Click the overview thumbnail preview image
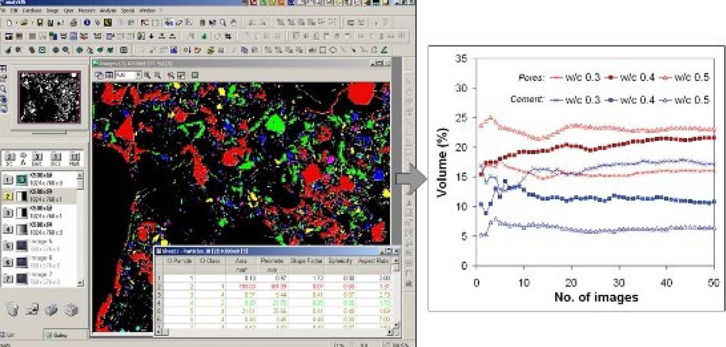This screenshot has height=347, width=726. click(49, 96)
